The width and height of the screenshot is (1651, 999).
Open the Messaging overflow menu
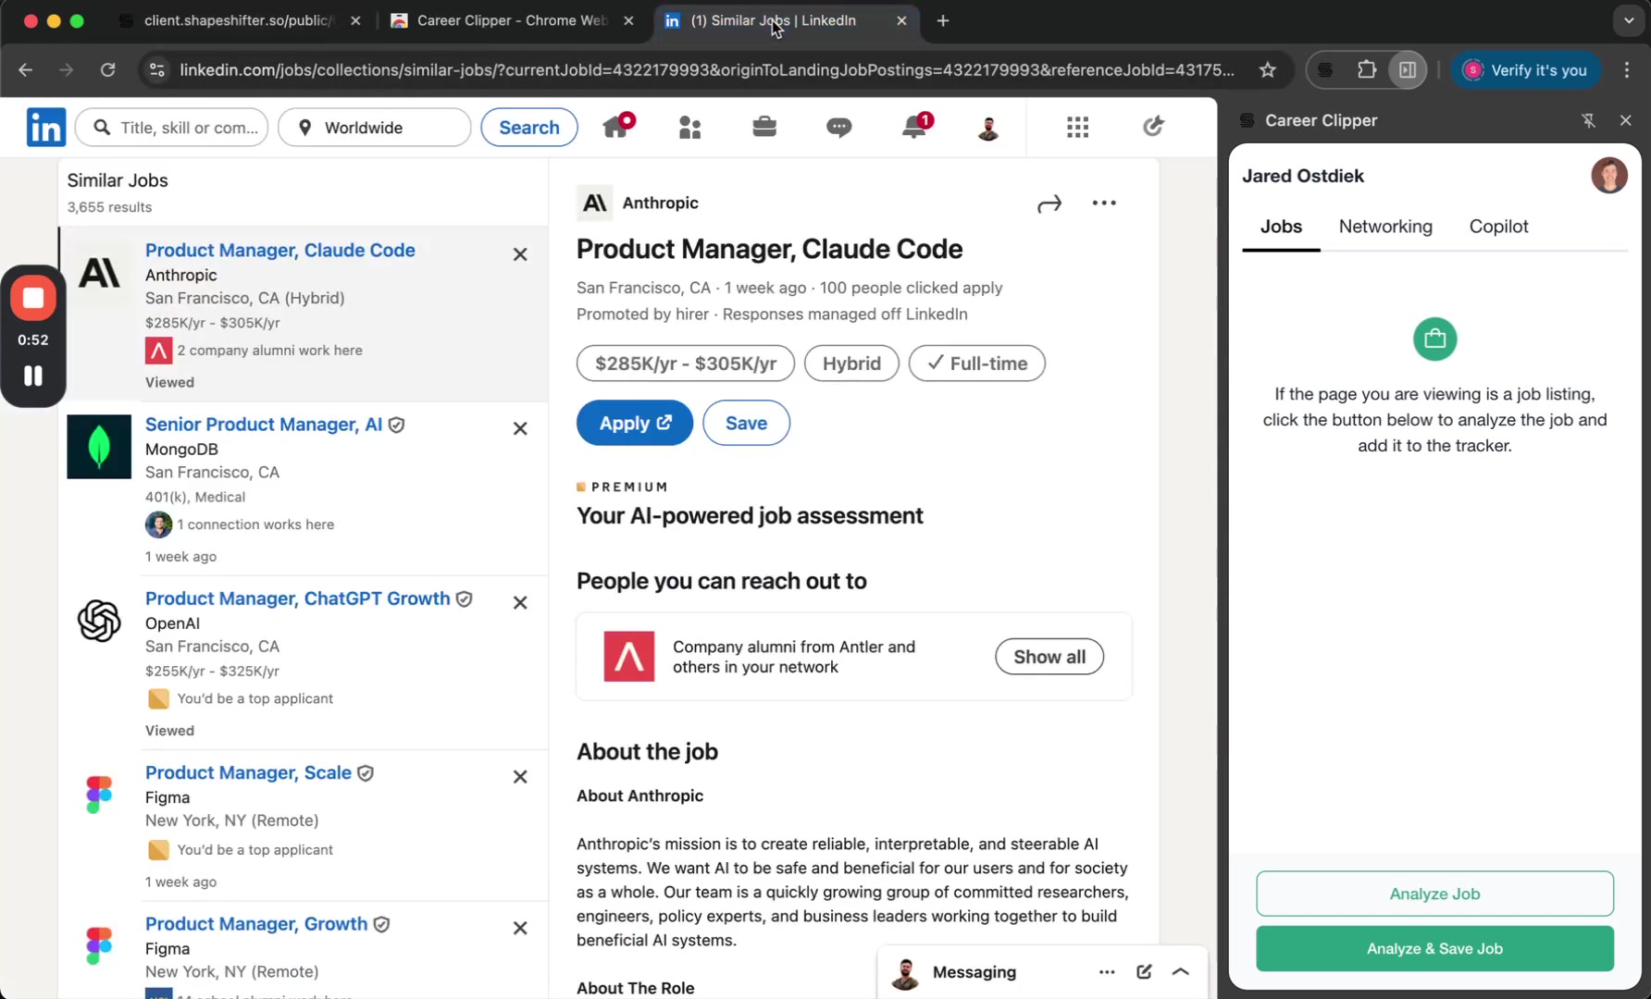tap(1107, 972)
